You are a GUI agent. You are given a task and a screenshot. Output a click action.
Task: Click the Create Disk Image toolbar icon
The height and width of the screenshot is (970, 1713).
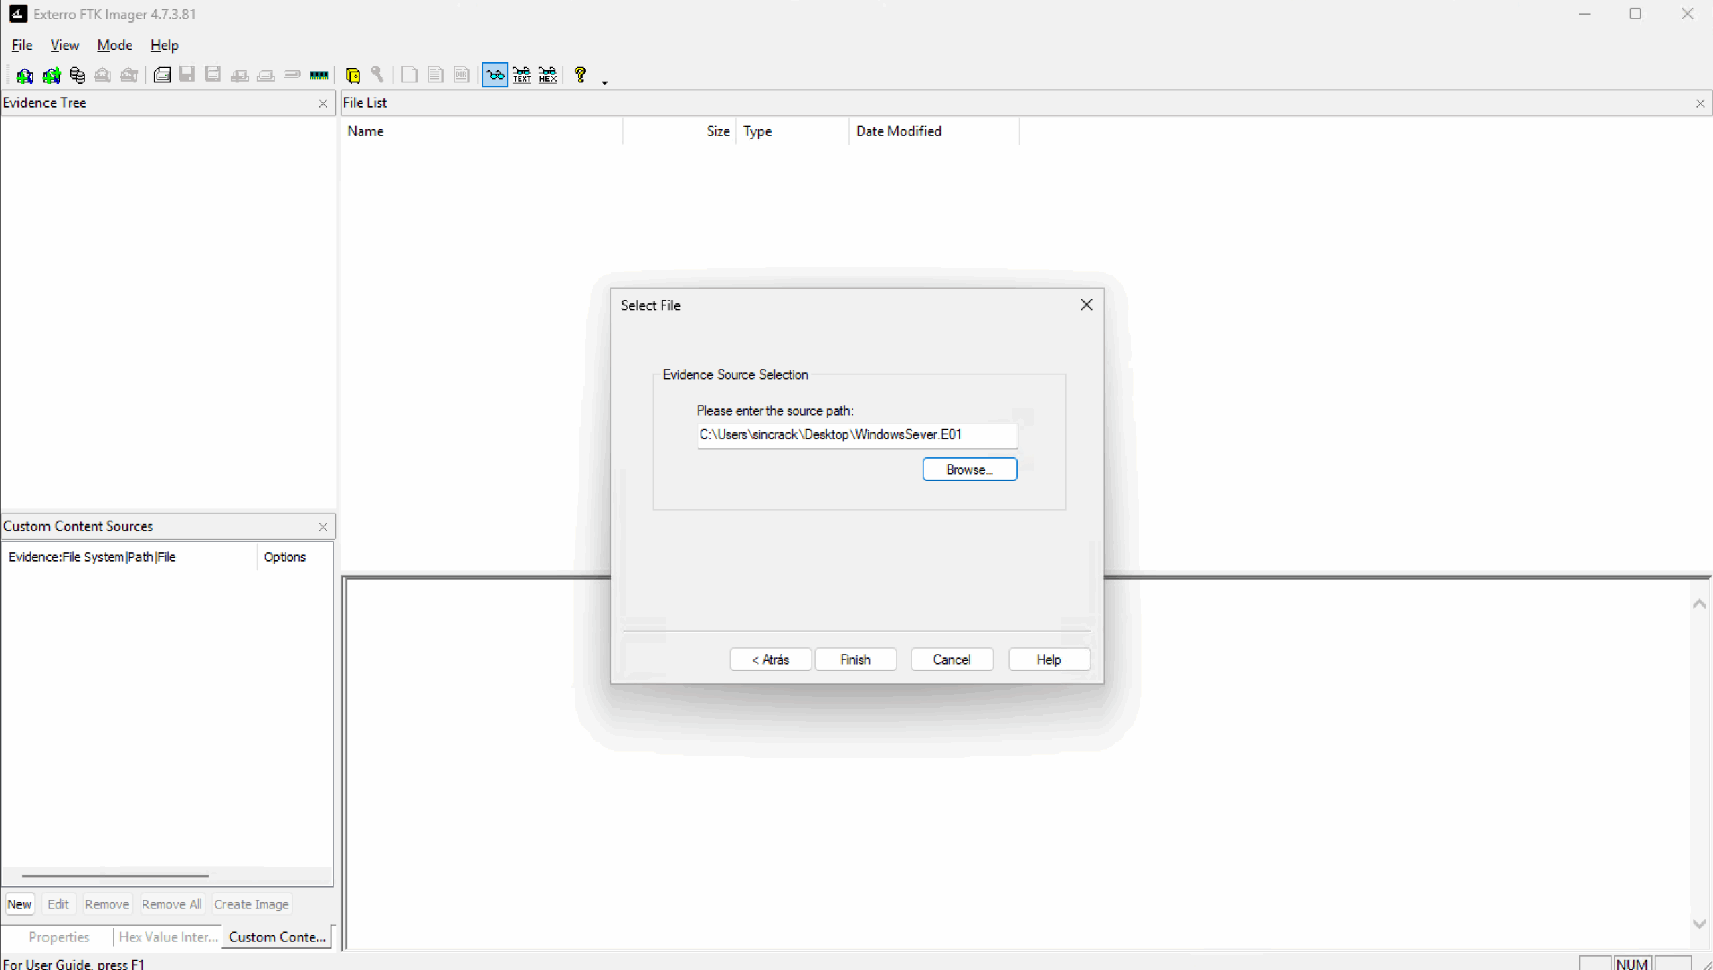[x=162, y=75]
